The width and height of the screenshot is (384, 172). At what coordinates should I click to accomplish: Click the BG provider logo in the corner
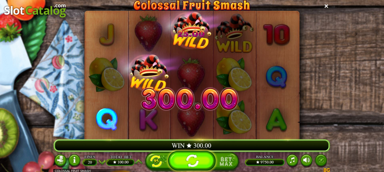(x=327, y=170)
